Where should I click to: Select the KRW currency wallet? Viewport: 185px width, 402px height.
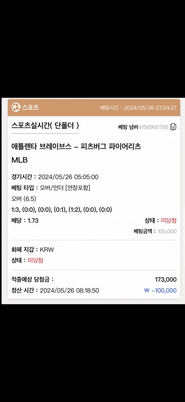click(47, 249)
